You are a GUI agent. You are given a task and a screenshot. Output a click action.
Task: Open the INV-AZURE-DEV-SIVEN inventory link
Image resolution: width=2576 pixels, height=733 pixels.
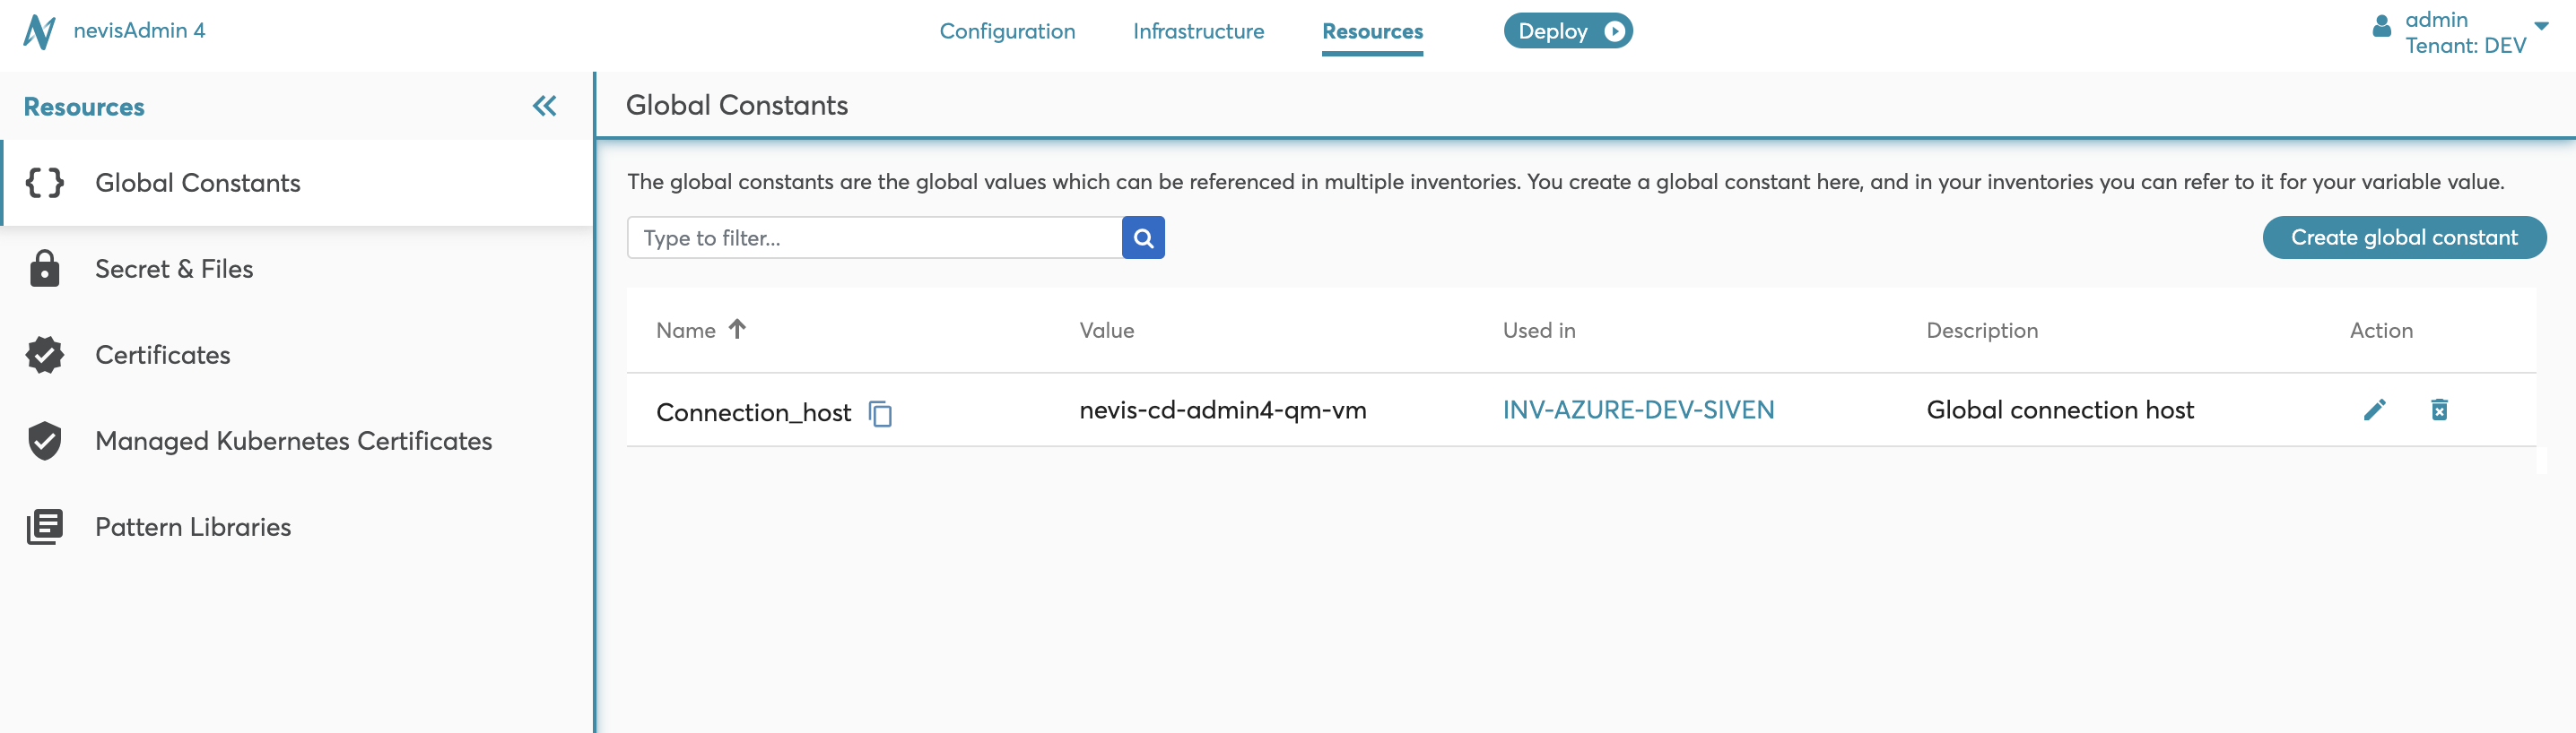coord(1638,410)
